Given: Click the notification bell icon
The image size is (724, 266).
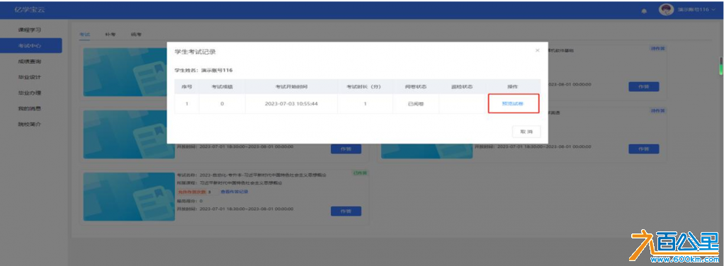Looking at the screenshot, I should click(644, 11).
